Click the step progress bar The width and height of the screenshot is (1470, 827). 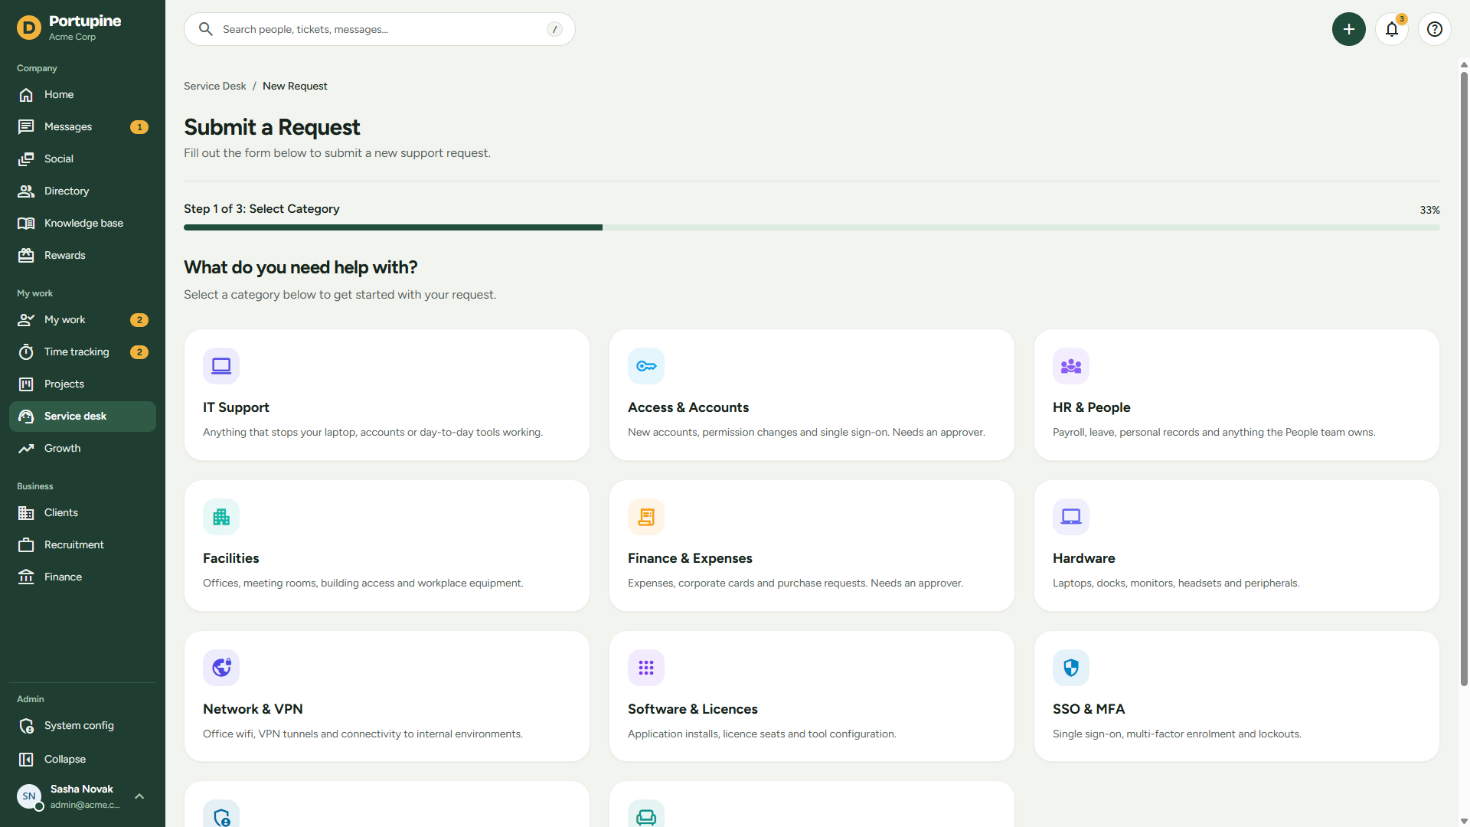pos(812,227)
